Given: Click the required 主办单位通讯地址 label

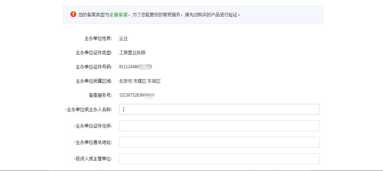Looking at the screenshot, I should [x=94, y=143].
